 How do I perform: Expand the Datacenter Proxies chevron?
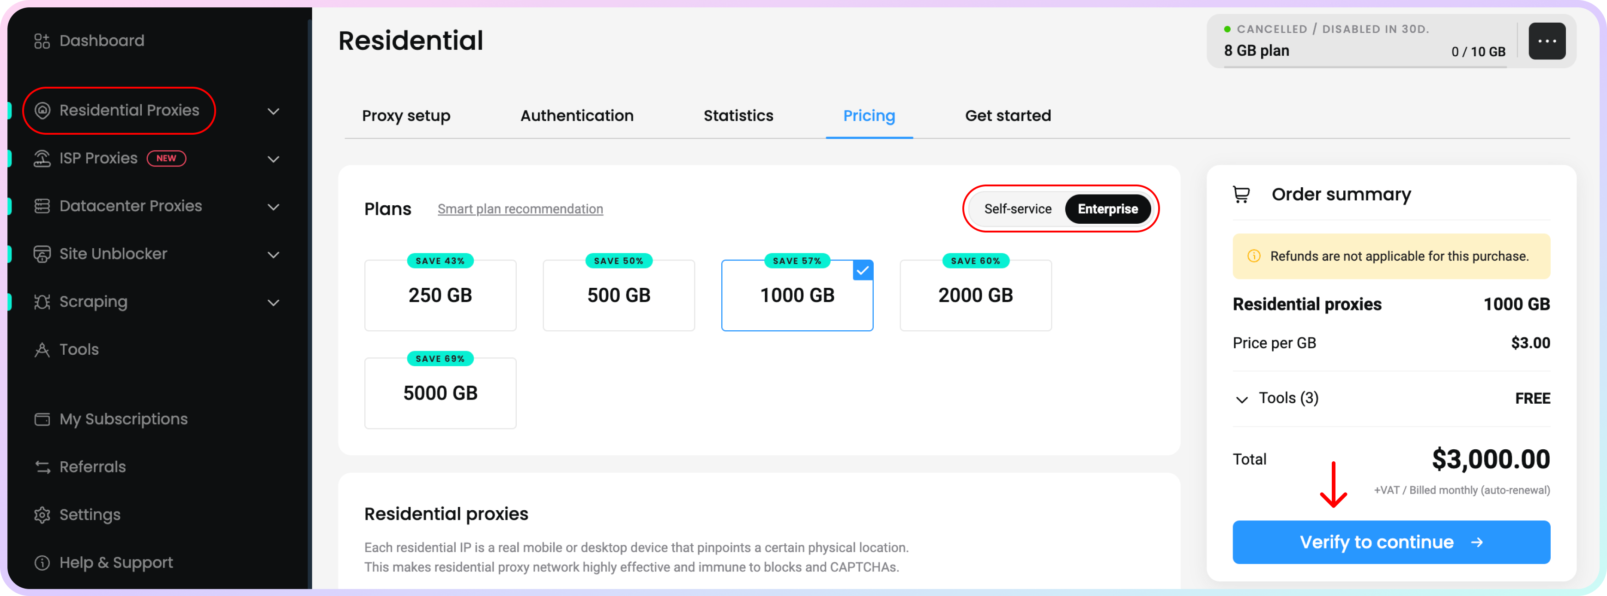pyautogui.click(x=273, y=208)
